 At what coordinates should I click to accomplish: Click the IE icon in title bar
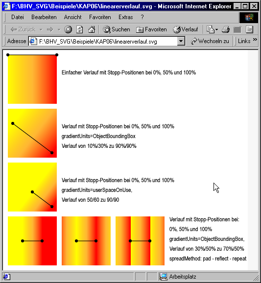pyautogui.click(x=6, y=6)
